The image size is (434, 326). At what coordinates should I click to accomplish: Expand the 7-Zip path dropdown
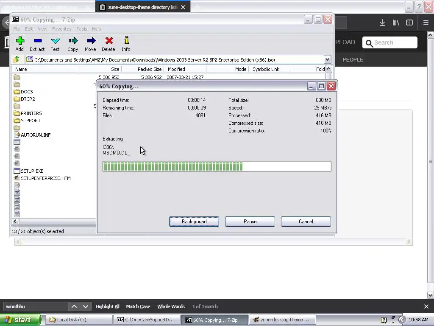[x=327, y=59]
